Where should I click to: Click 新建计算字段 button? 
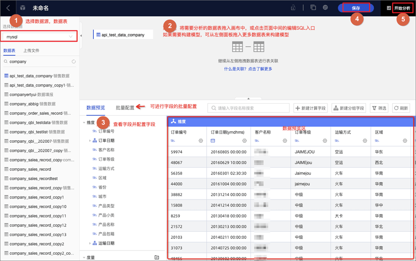click(x=310, y=108)
